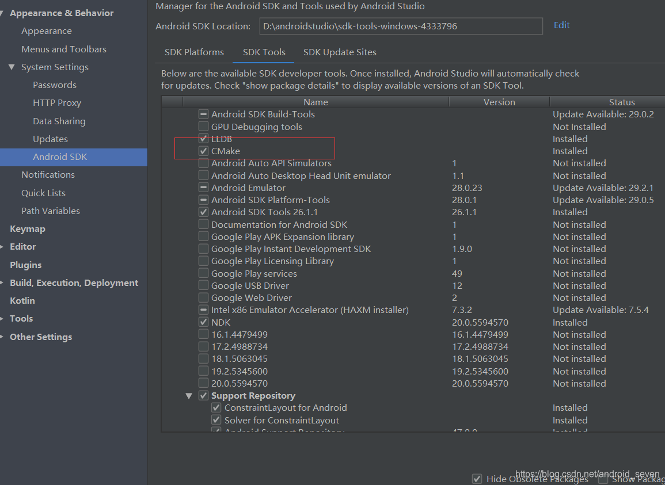
Task: Toggle the Android Emulator checkbox
Action: tap(204, 188)
